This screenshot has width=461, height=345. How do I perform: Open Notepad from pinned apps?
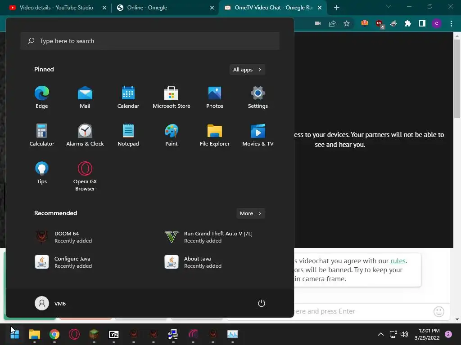tap(128, 135)
